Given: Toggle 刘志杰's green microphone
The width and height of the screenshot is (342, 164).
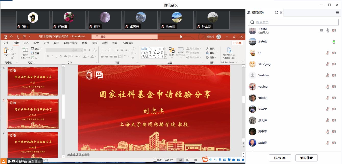Looking at the screenshot, I should [x=334, y=42].
